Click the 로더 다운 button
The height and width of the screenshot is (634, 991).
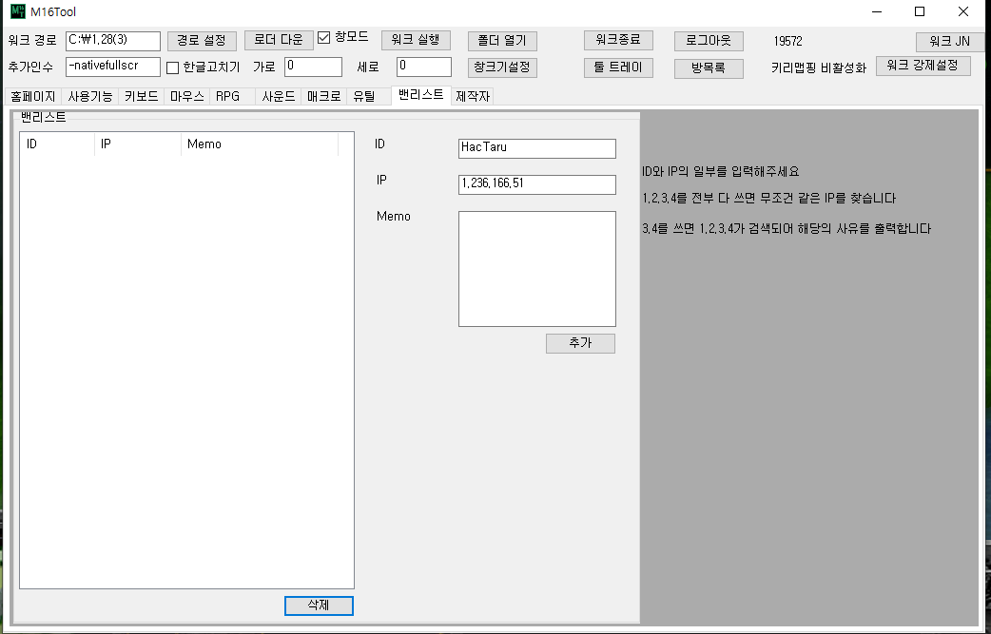[278, 41]
